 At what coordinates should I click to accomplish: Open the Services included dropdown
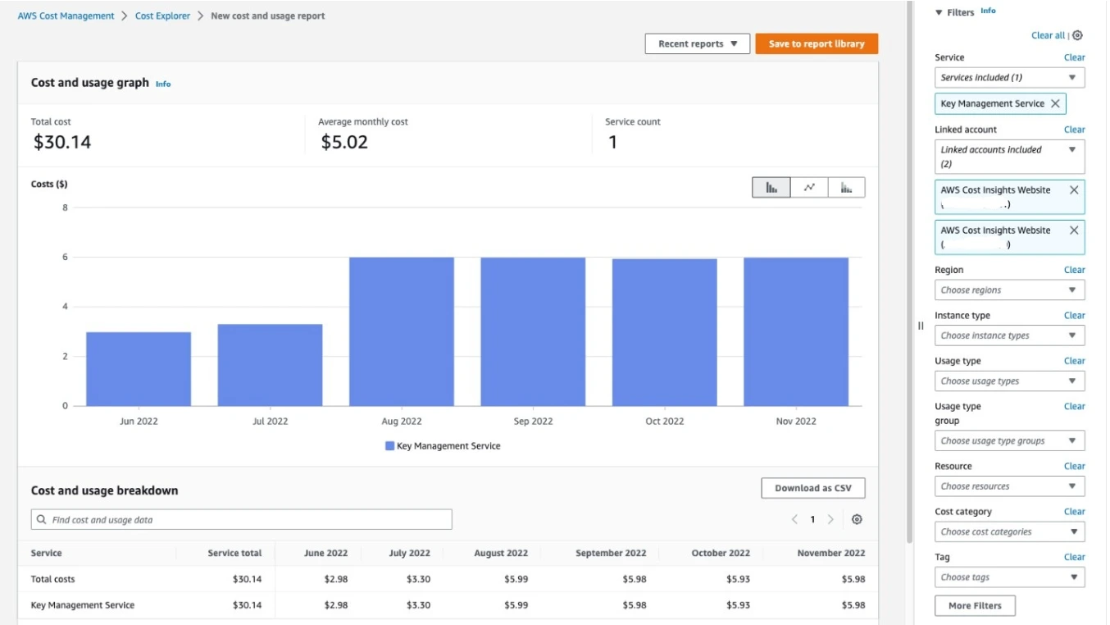point(1009,77)
